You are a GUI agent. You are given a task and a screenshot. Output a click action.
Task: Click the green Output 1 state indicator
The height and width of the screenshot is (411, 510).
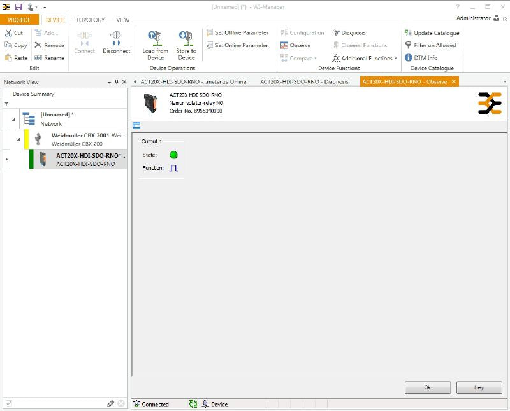tap(173, 155)
